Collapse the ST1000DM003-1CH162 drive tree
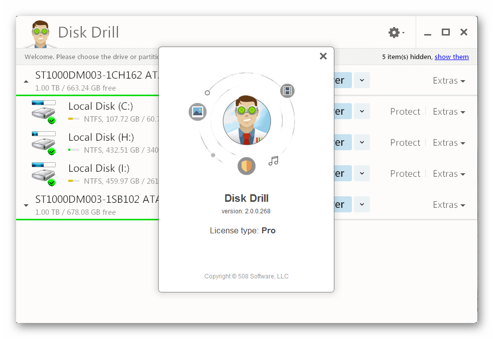Viewport: 494px width, 339px height. (26, 82)
